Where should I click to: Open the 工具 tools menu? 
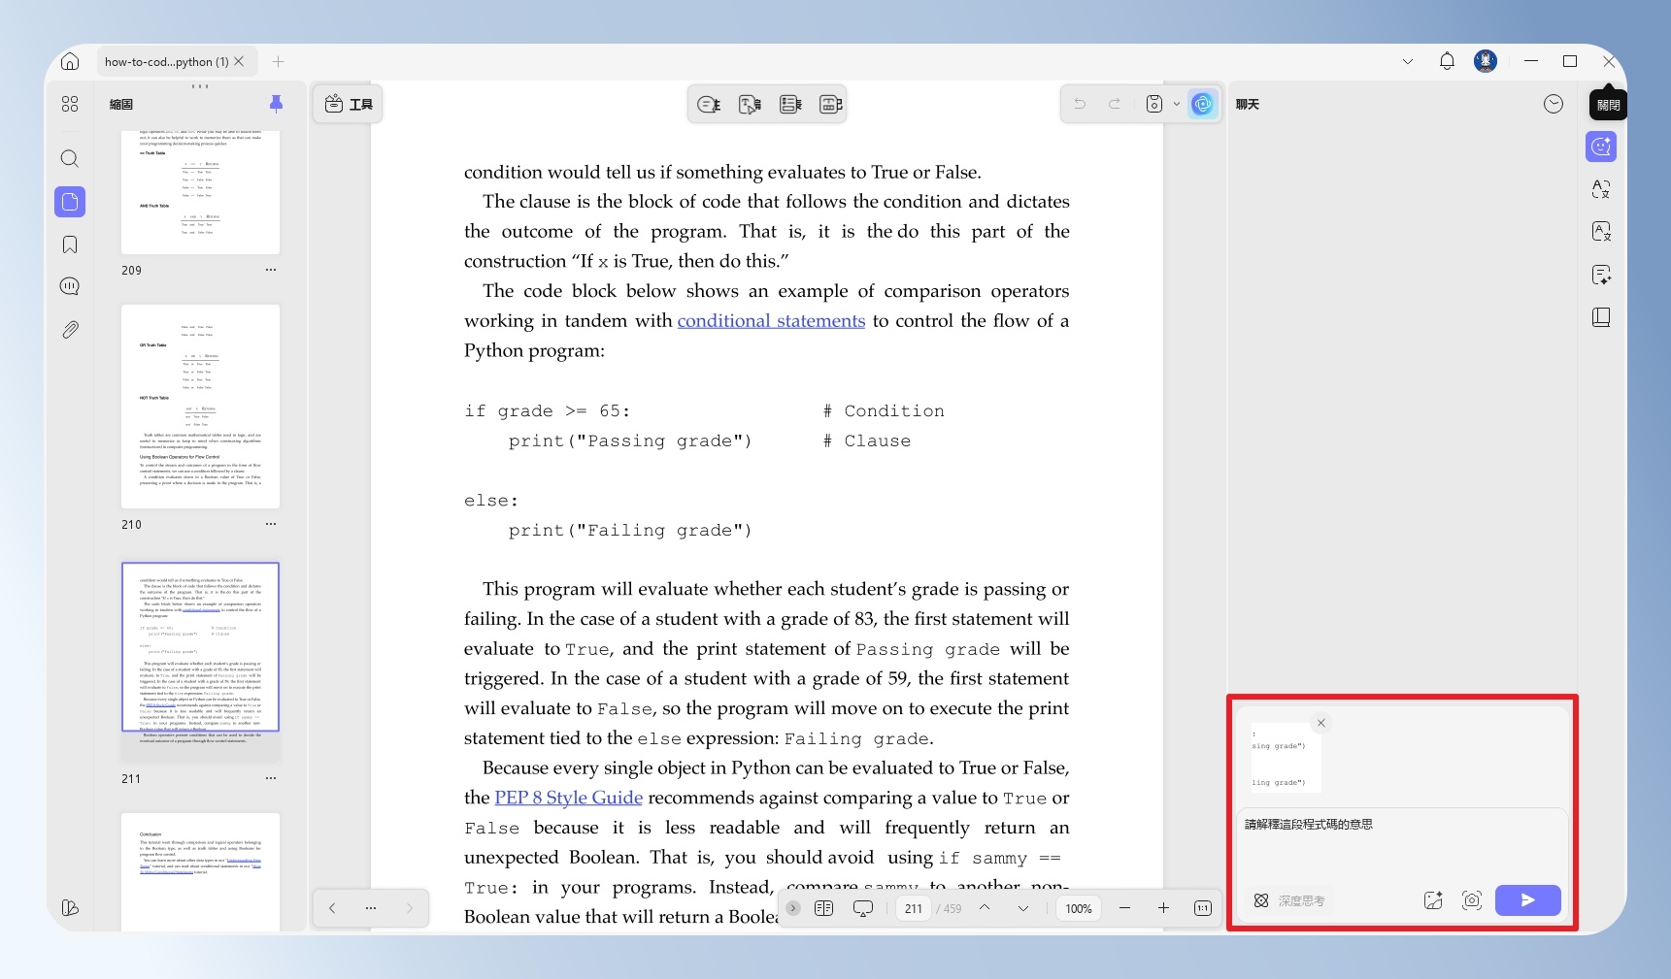coord(349,104)
